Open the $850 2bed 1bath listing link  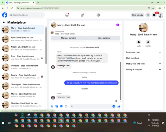(x=65, y=34)
